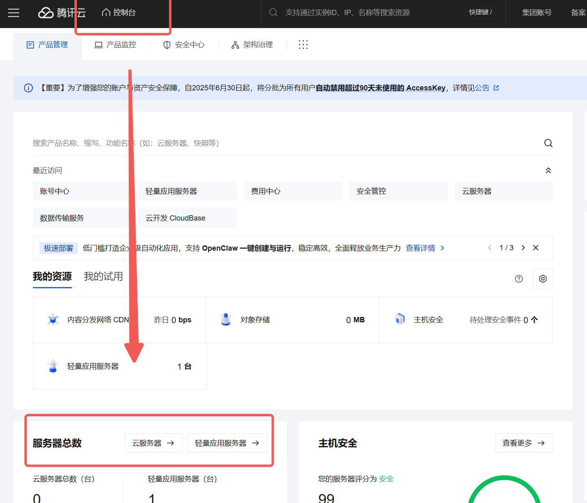Open the more tabs grid icon
The height and width of the screenshot is (503, 587).
coord(303,45)
